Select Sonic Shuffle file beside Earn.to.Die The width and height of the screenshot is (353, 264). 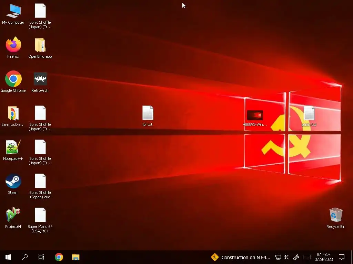point(40,118)
